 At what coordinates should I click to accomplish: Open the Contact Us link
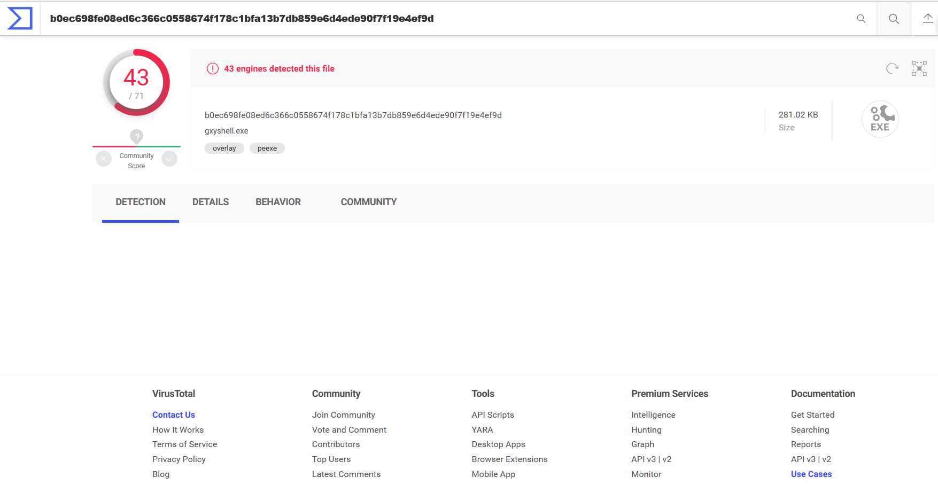coord(174,415)
